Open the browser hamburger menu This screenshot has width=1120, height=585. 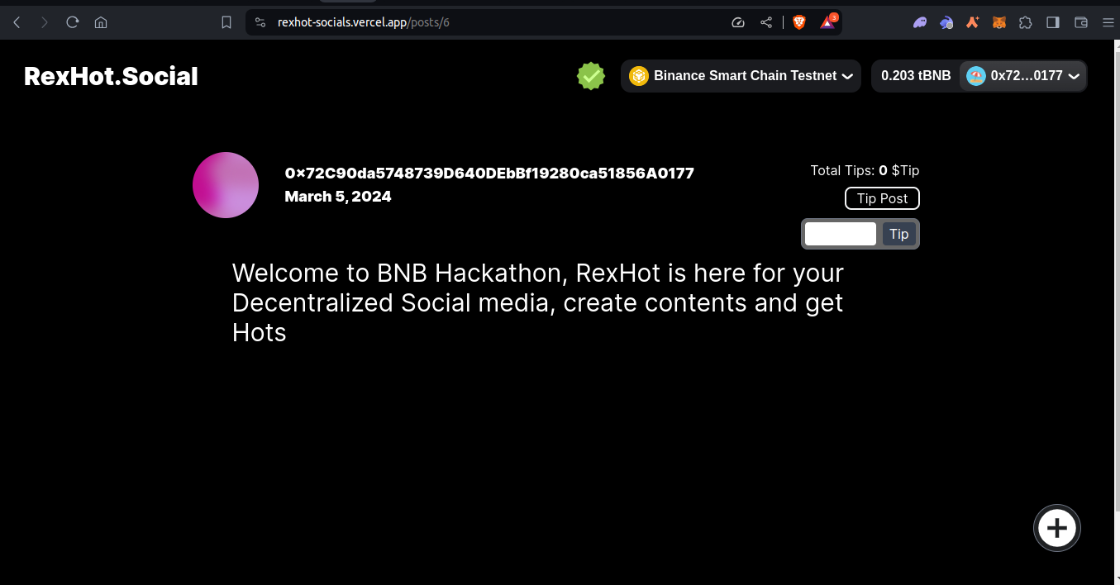pos(1108,22)
